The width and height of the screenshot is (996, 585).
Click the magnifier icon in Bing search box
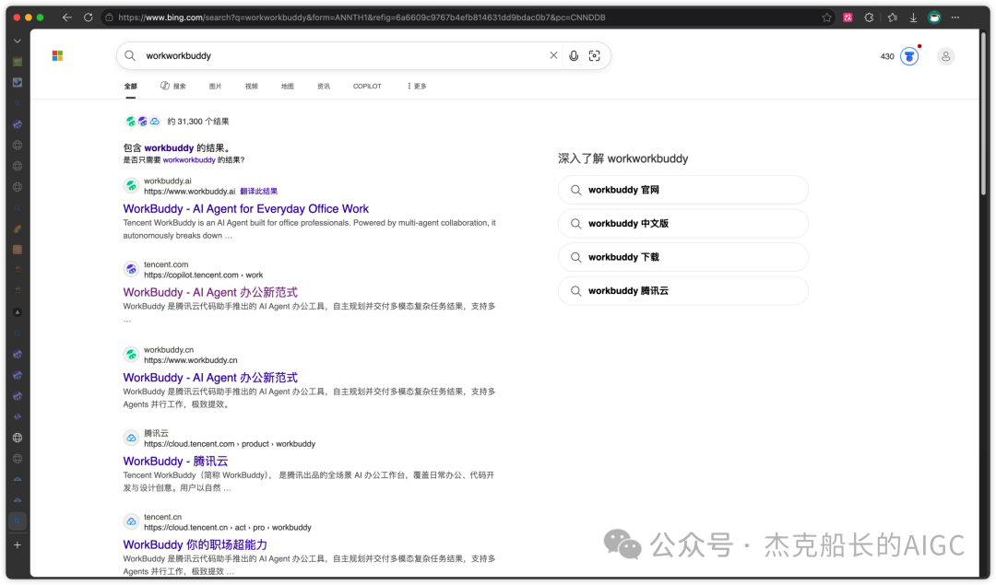coord(130,56)
